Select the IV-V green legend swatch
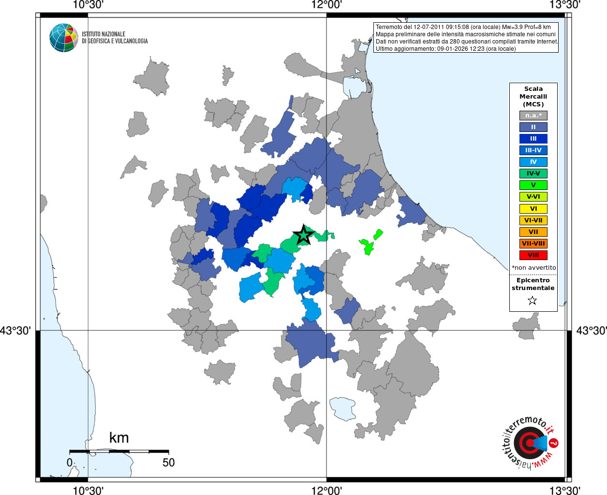Viewport: 607px width, 495px height. [x=533, y=174]
